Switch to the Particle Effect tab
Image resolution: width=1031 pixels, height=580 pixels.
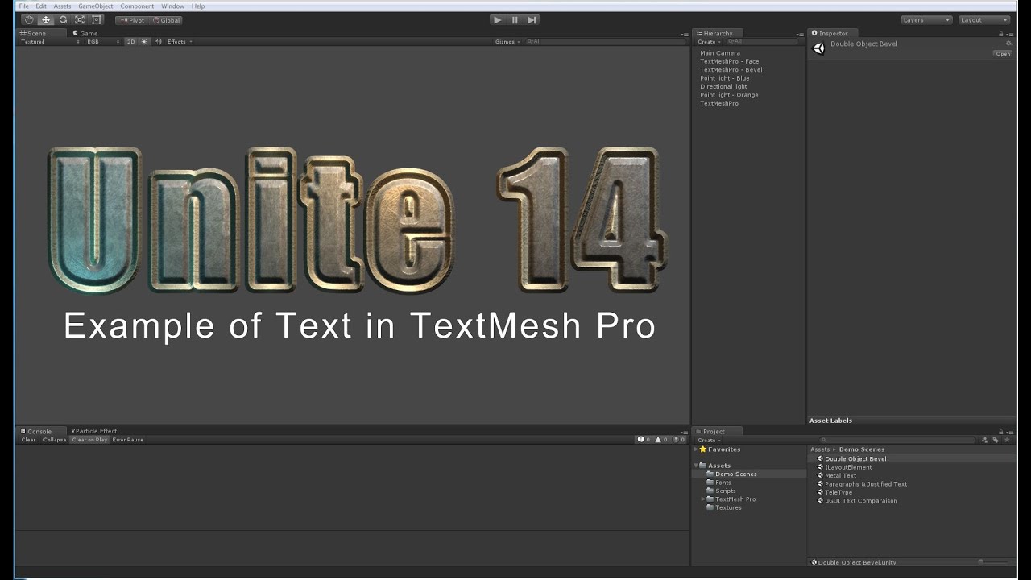(x=94, y=431)
